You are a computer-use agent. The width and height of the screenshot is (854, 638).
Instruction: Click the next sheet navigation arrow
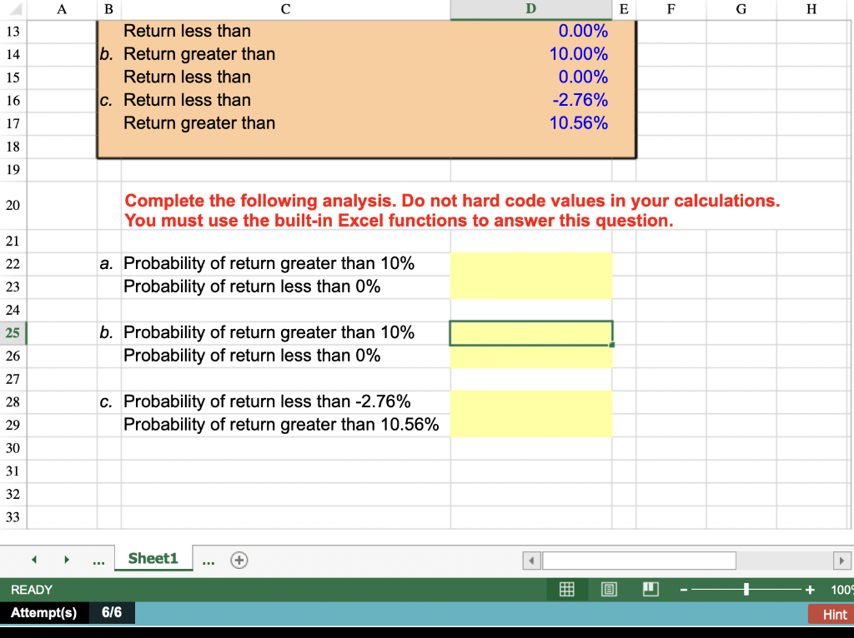pos(67,560)
